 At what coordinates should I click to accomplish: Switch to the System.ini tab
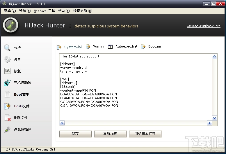tap(70, 47)
